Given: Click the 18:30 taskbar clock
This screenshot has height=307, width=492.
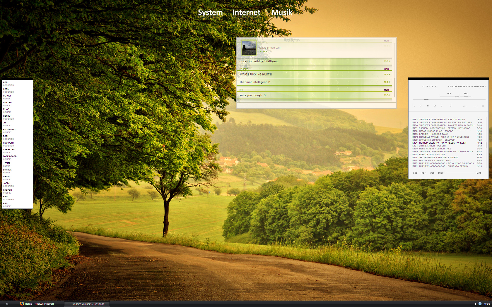Looking at the screenshot, I should pyautogui.click(x=487, y=304).
